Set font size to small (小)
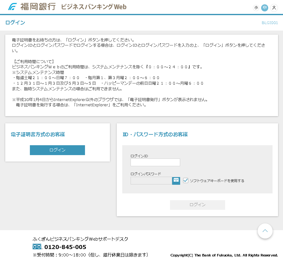 pyautogui.click(x=256, y=8)
